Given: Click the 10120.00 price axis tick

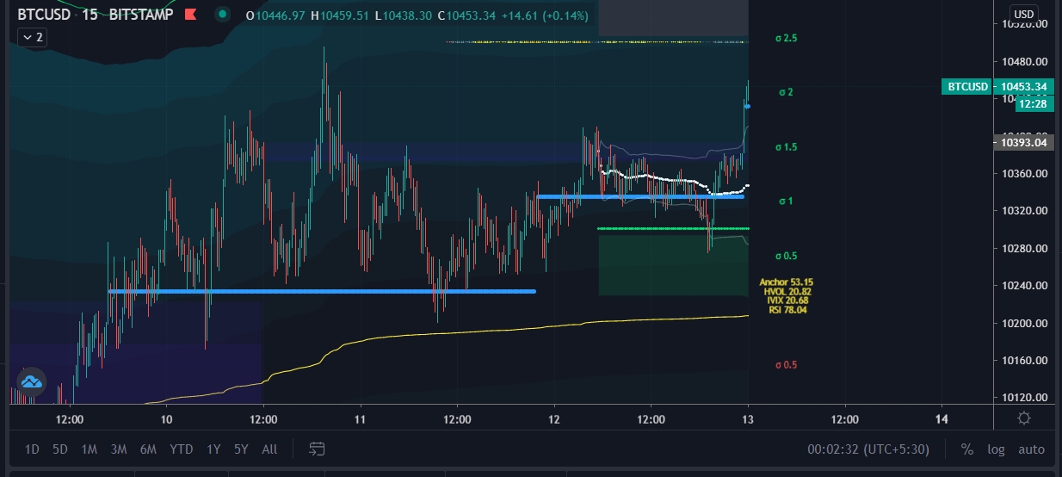Looking at the screenshot, I should point(1023,397).
